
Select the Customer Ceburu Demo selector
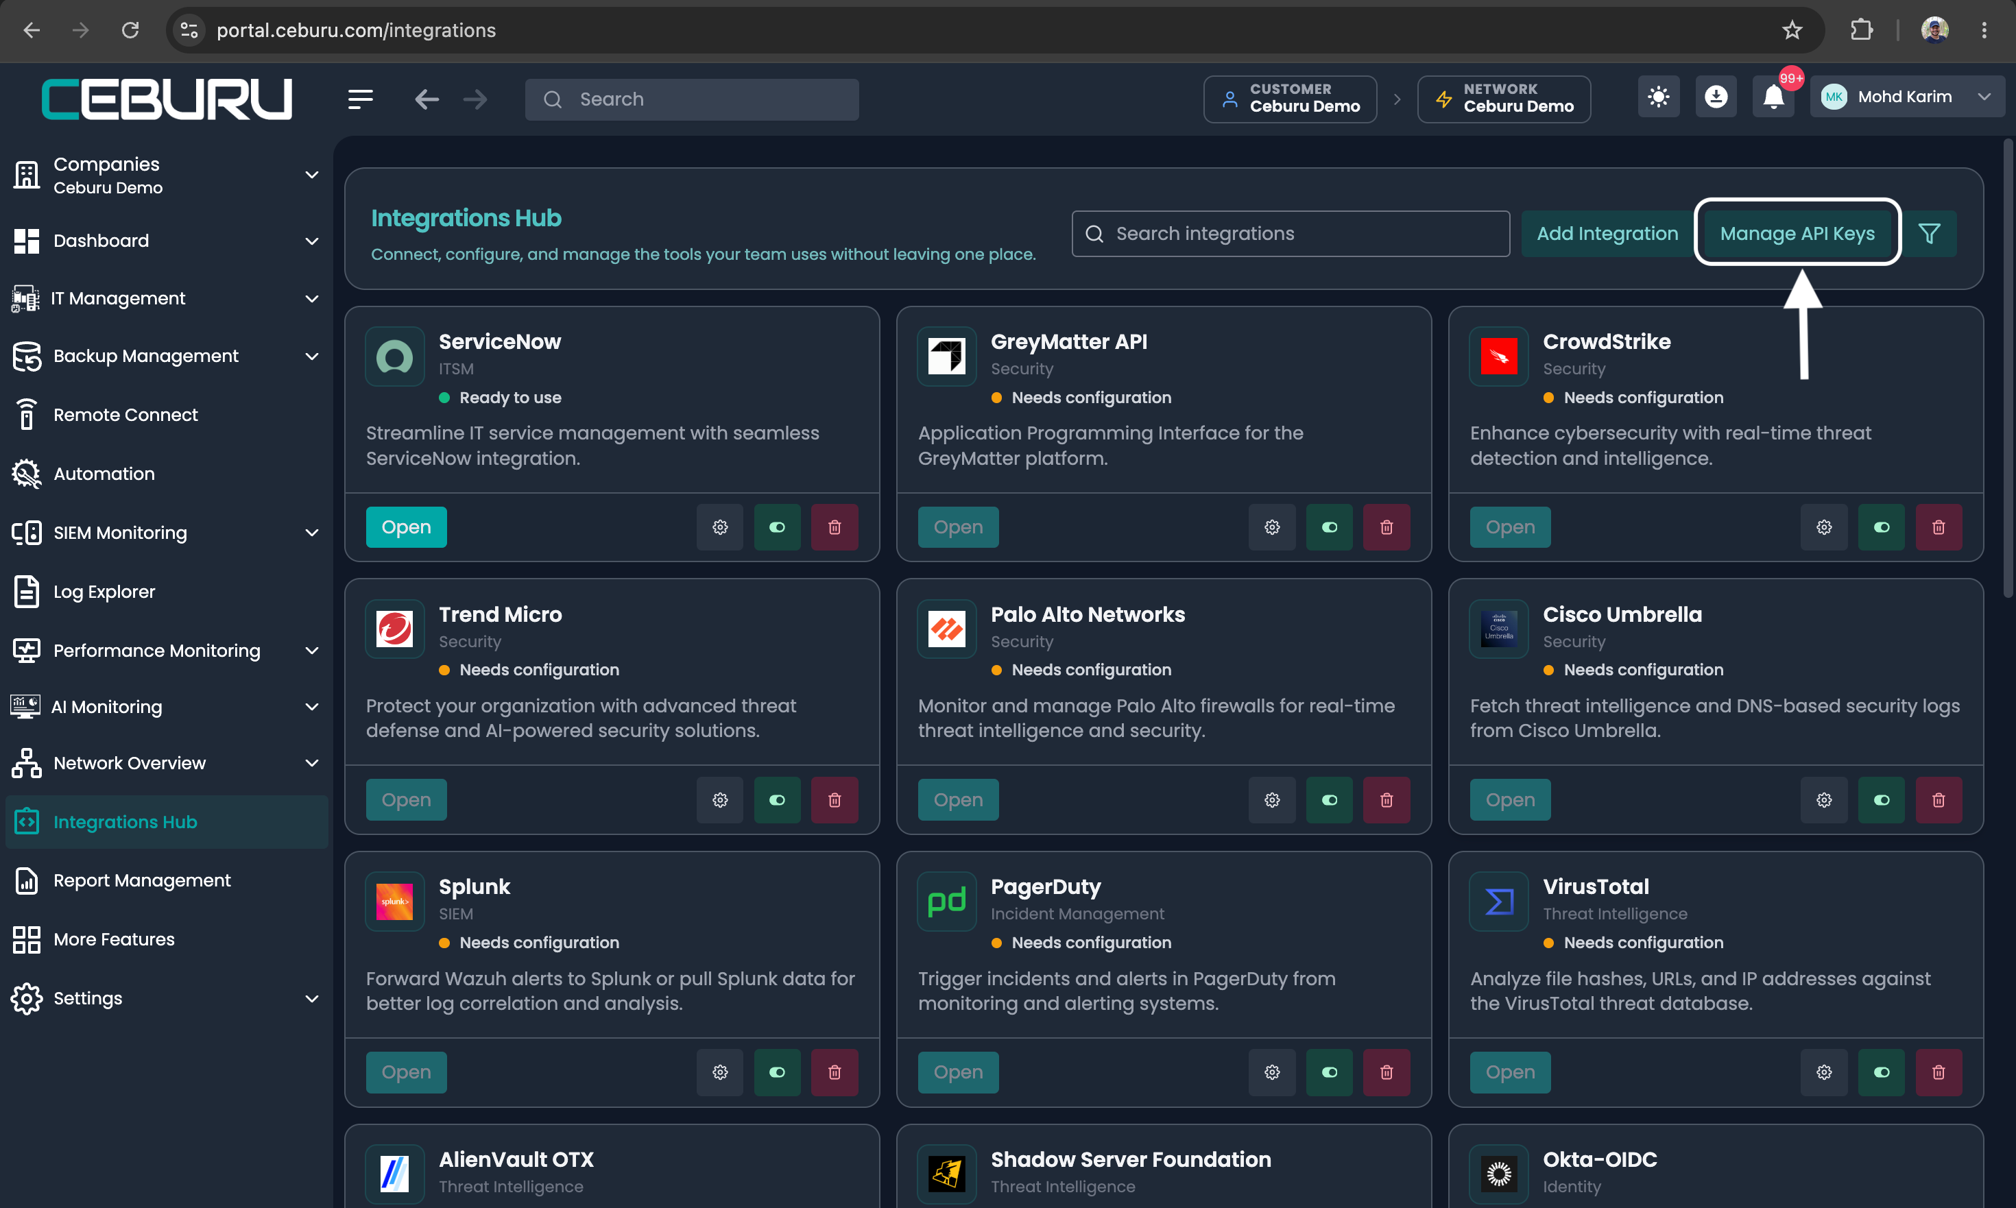(x=1290, y=99)
